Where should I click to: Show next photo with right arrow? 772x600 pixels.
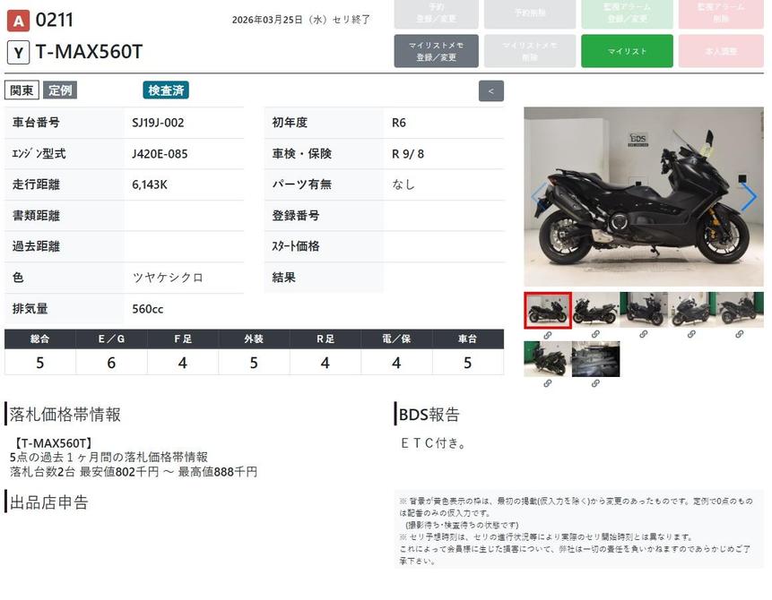click(748, 197)
